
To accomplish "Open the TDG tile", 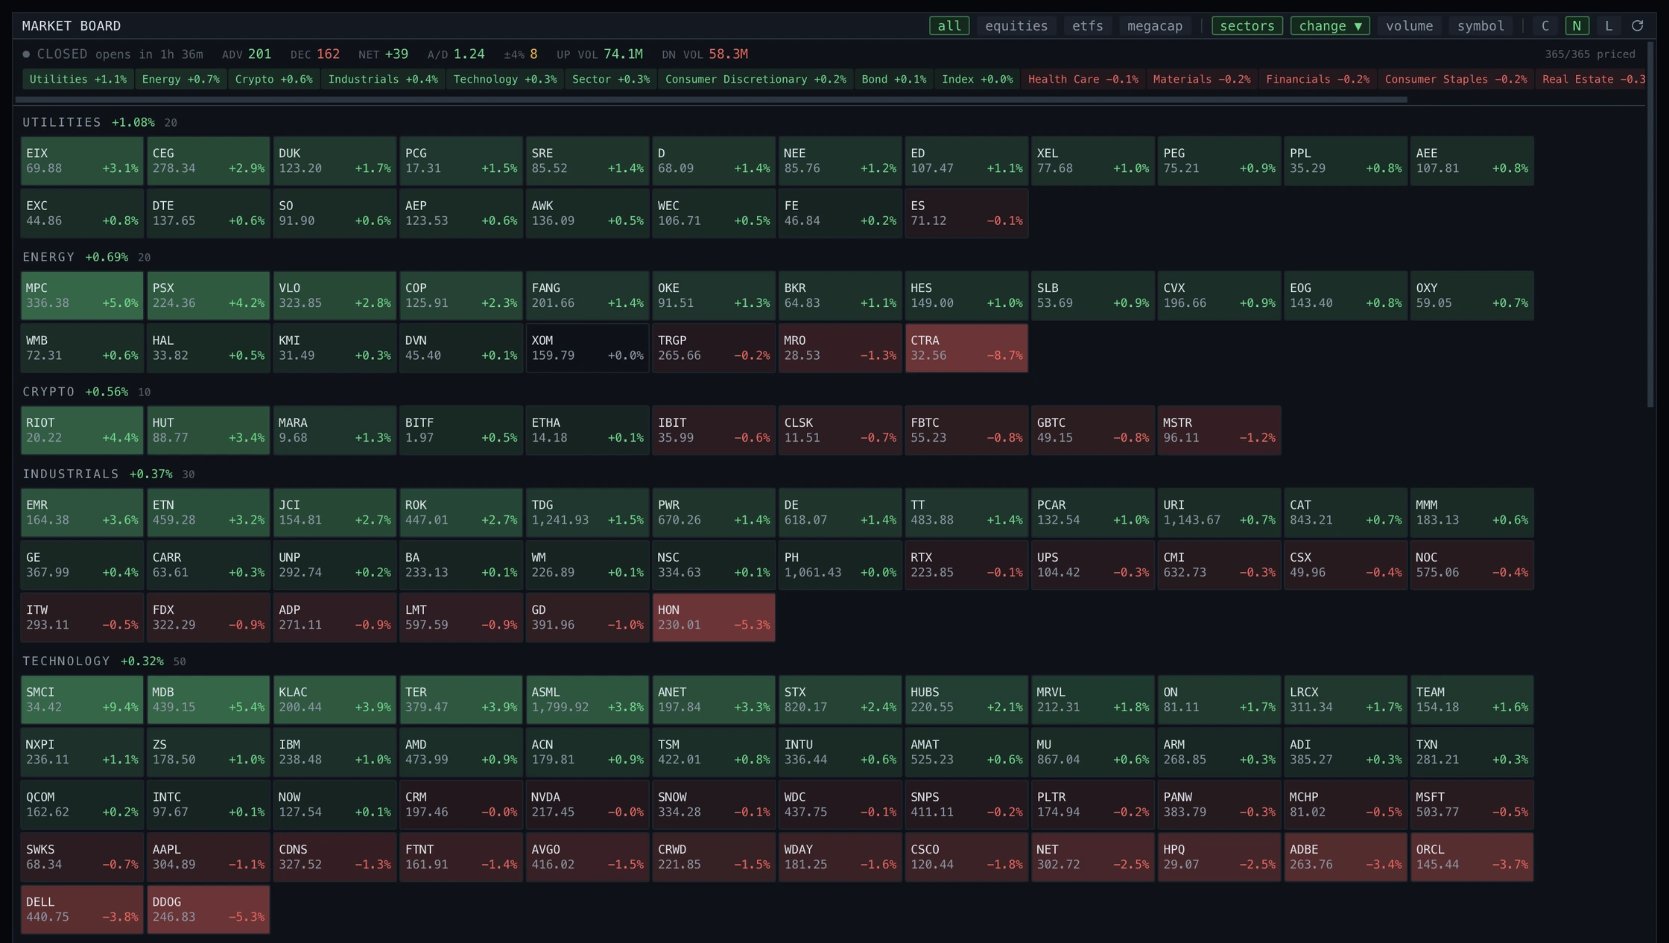I will (x=587, y=512).
